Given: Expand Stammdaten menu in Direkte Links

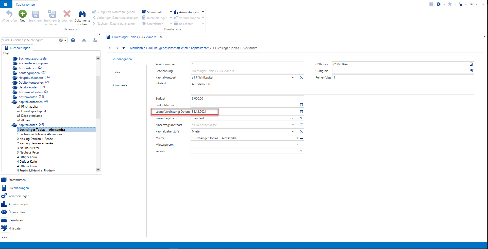Looking at the screenshot, I should pyautogui.click(x=171, y=12).
